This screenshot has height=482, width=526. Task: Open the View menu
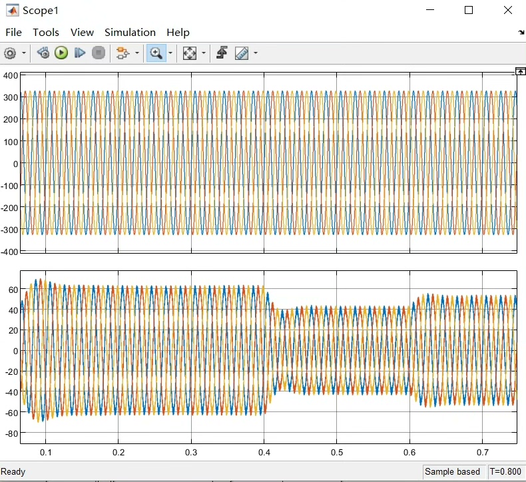[x=82, y=33]
